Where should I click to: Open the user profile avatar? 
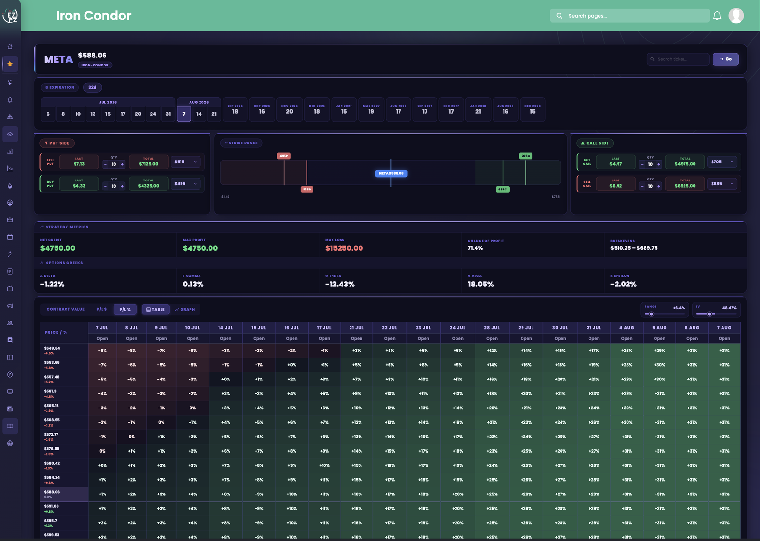(x=736, y=16)
